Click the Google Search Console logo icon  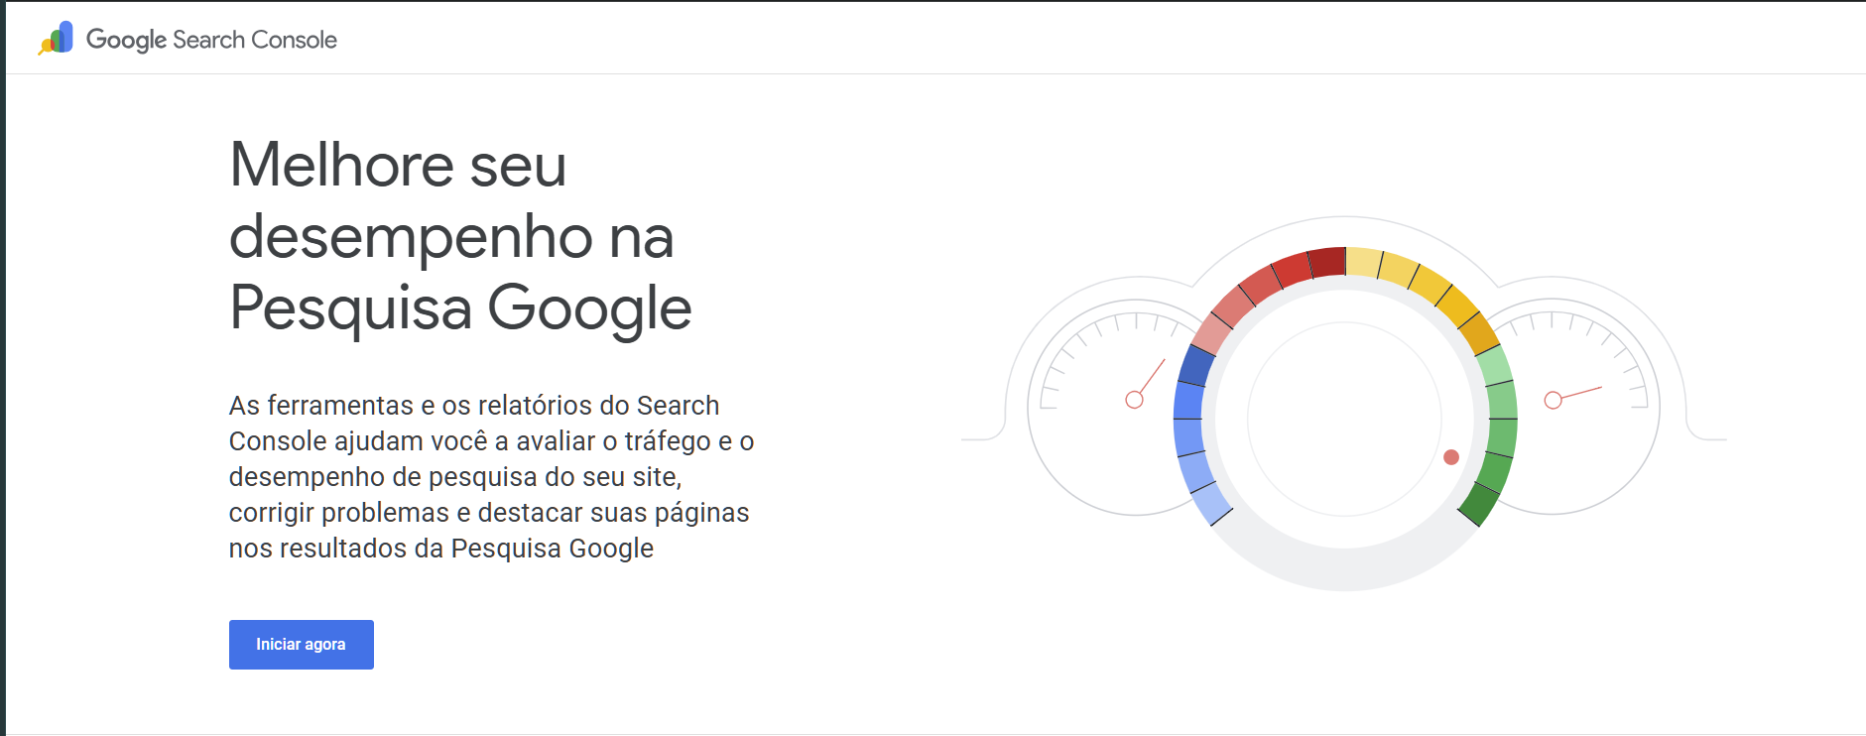57,39
